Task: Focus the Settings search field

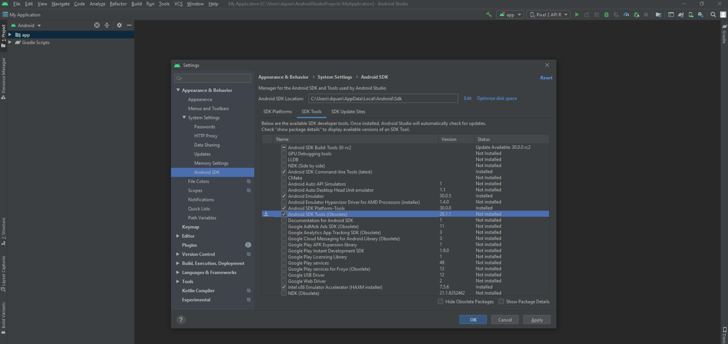Action: (x=212, y=78)
